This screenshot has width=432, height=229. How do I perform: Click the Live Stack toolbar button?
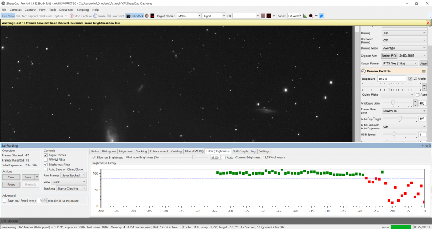click(134, 16)
